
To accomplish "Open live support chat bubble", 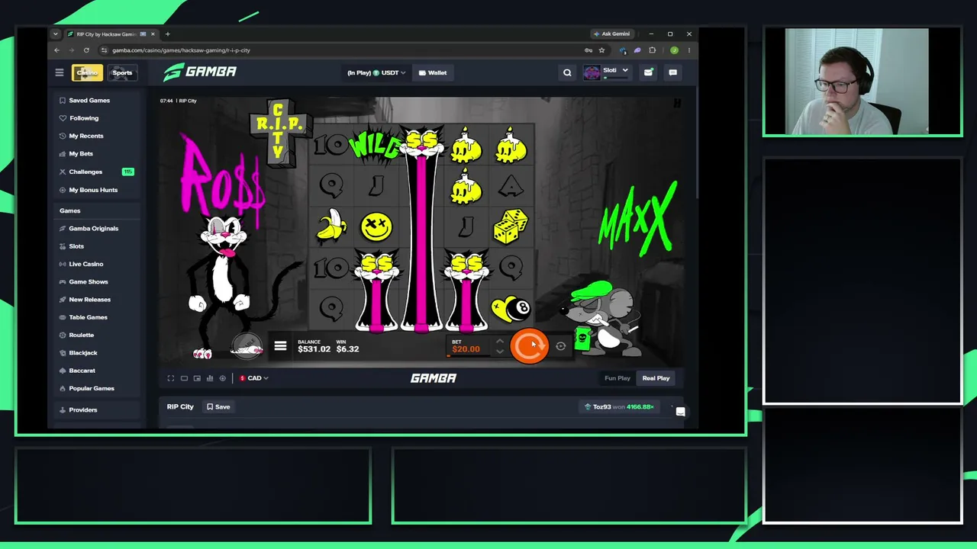I will click(680, 412).
